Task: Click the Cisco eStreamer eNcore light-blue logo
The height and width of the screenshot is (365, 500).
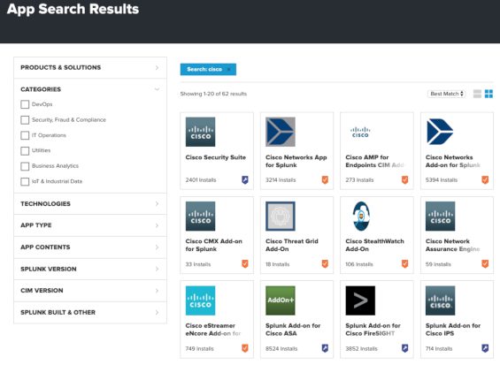Action: (x=200, y=300)
